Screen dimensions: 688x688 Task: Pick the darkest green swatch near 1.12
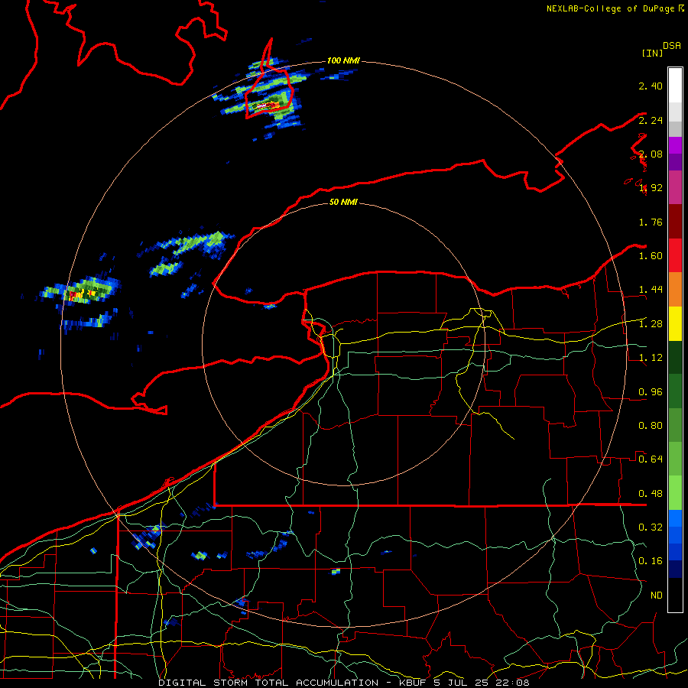click(x=675, y=358)
